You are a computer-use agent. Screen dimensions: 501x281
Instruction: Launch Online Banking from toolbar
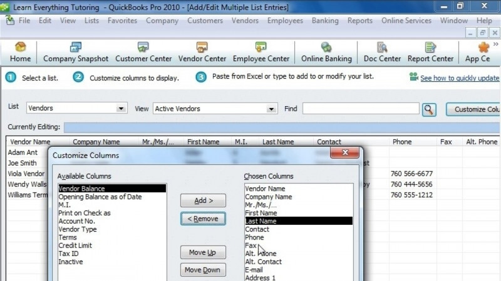point(326,52)
